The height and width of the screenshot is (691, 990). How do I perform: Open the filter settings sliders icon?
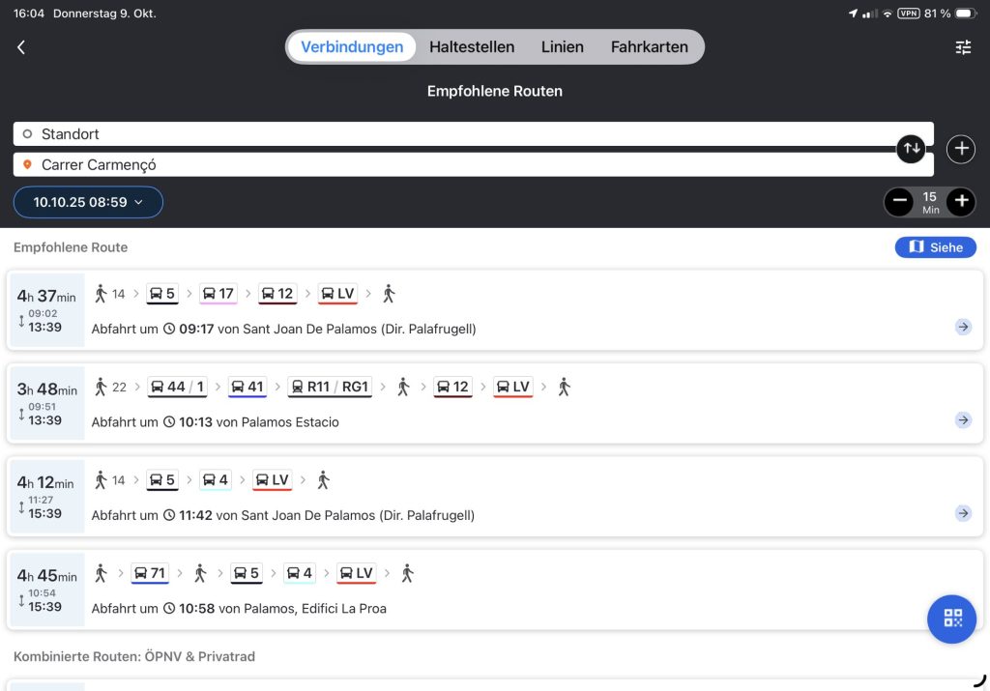(x=963, y=47)
